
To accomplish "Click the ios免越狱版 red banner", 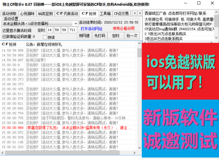I will click(x=180, y=71).
